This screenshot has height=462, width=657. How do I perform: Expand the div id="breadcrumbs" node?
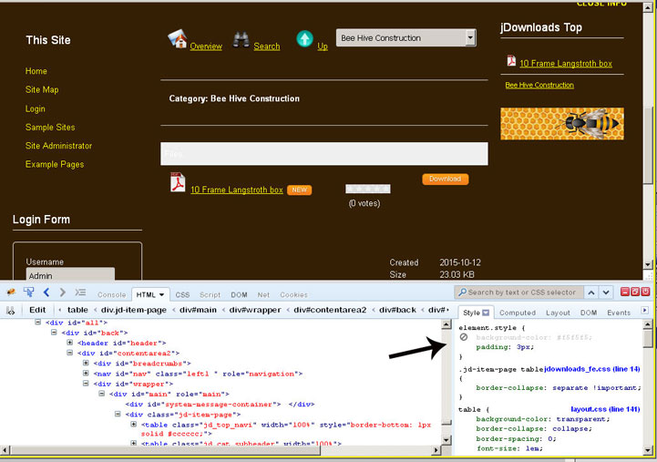coord(86,363)
